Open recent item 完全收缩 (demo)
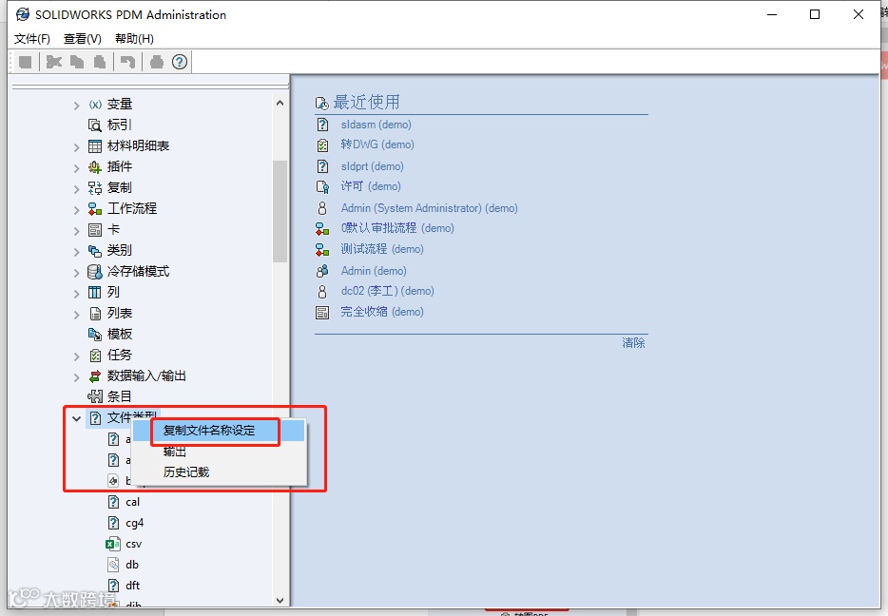The image size is (888, 616). 381,312
